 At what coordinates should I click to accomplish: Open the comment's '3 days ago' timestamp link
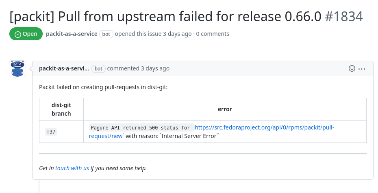[x=155, y=68]
